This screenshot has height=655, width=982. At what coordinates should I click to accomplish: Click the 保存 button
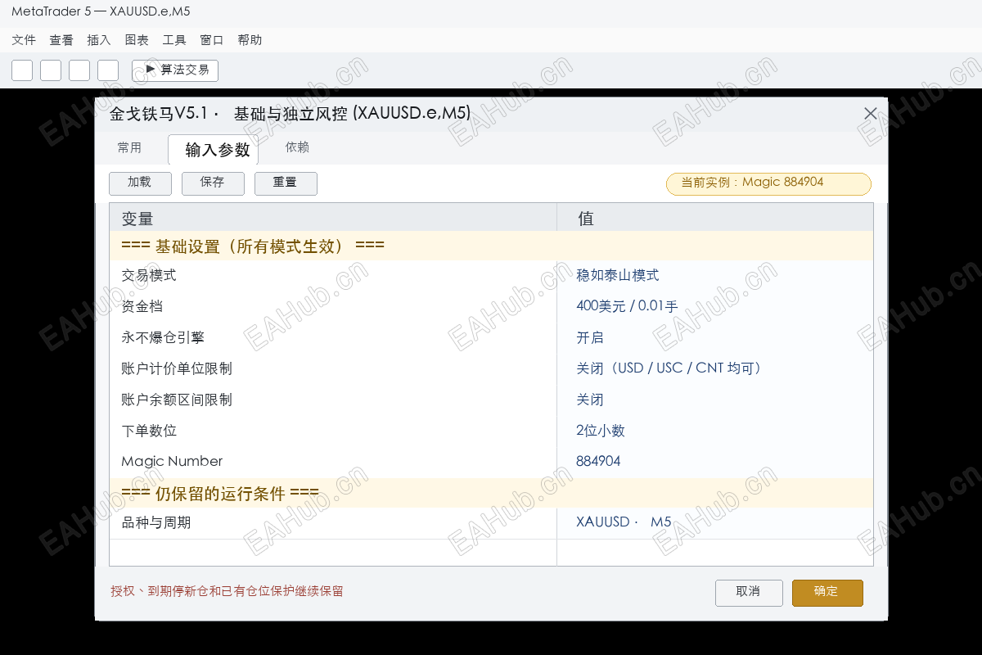pos(213,183)
